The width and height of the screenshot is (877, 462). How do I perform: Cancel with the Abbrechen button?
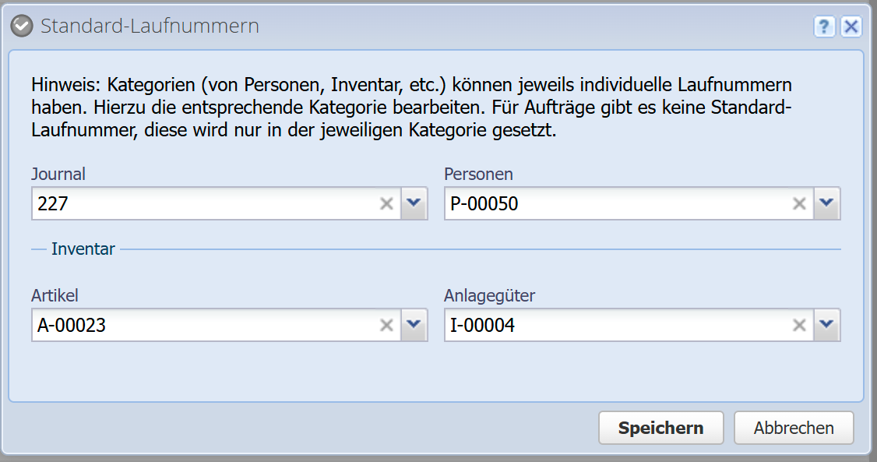(794, 428)
